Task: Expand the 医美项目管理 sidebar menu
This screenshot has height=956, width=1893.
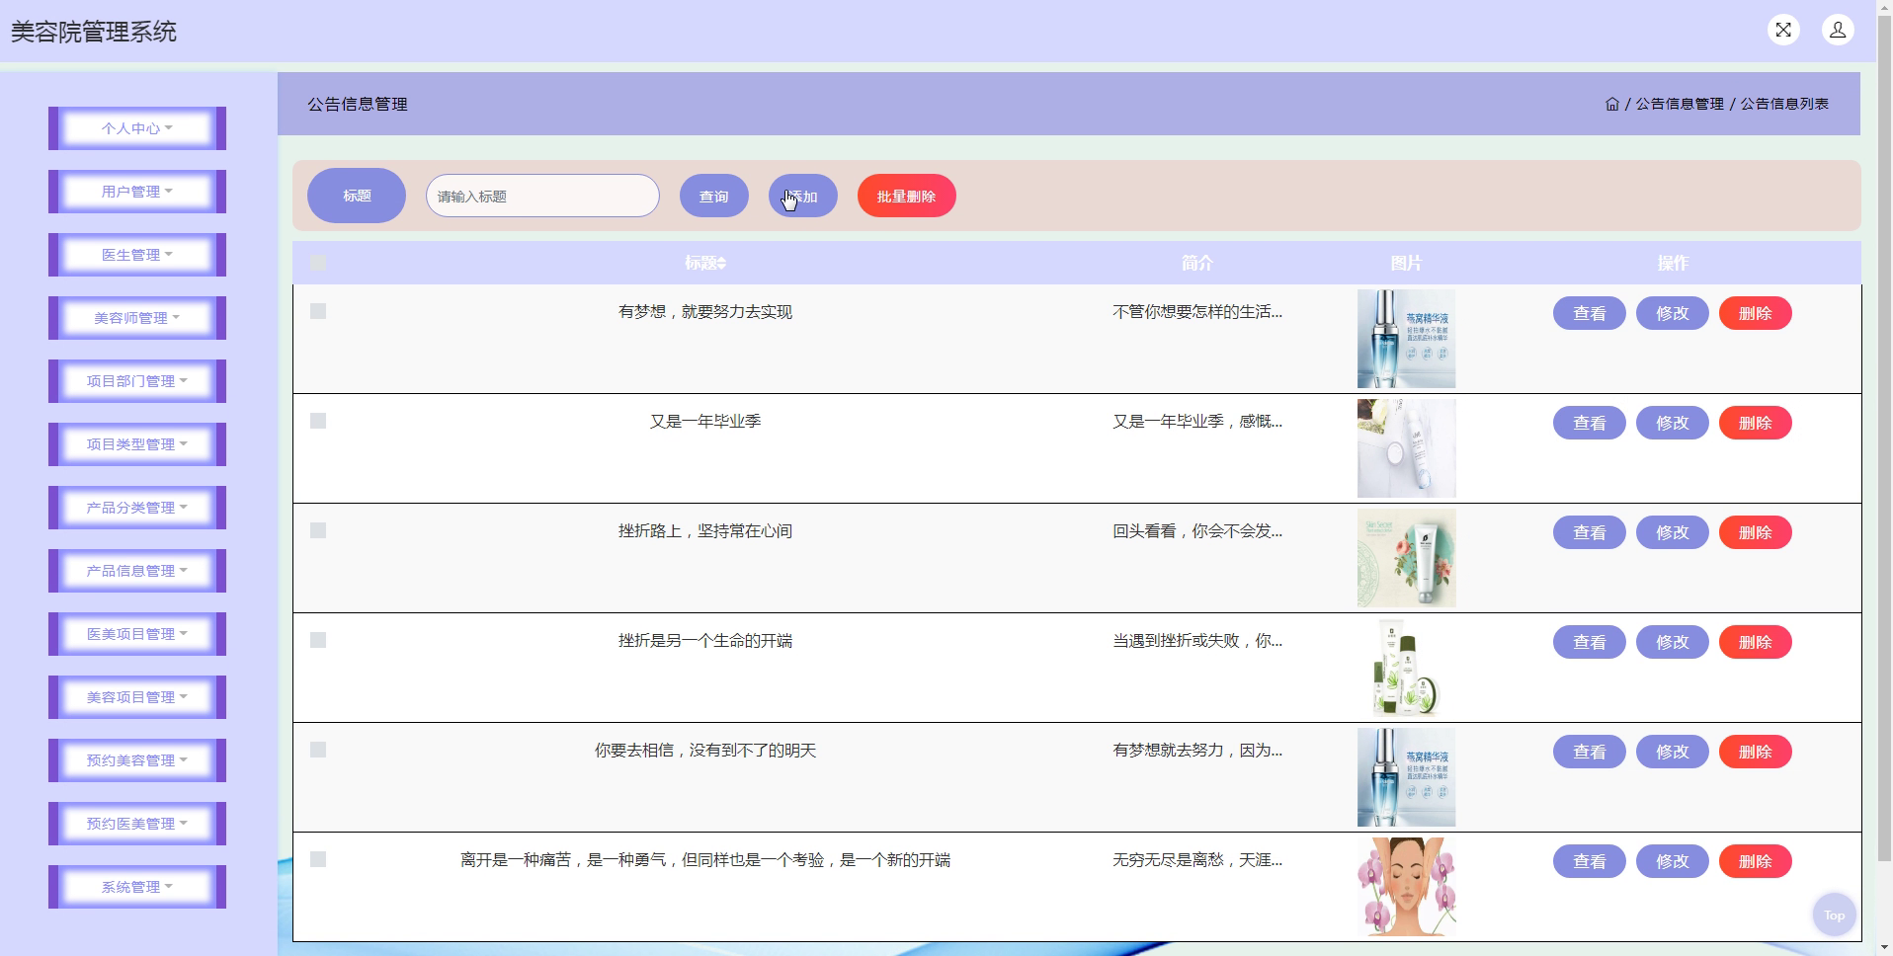Action: [x=137, y=634]
